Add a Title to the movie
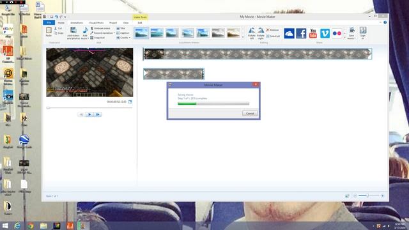409x230 pixels. coord(121,28)
